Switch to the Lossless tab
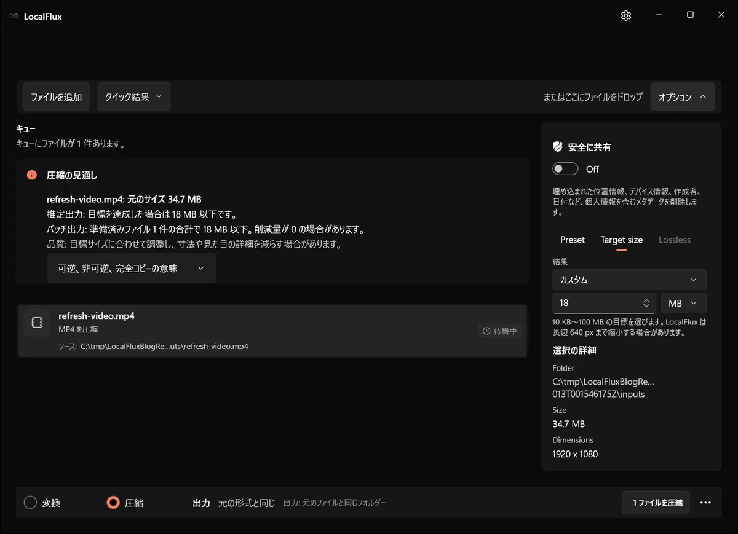738x534 pixels. pyautogui.click(x=675, y=240)
